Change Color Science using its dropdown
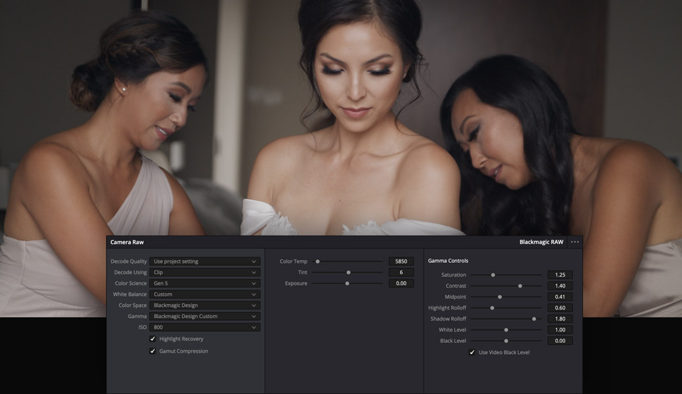Image resolution: width=682 pixels, height=394 pixels. 205,283
